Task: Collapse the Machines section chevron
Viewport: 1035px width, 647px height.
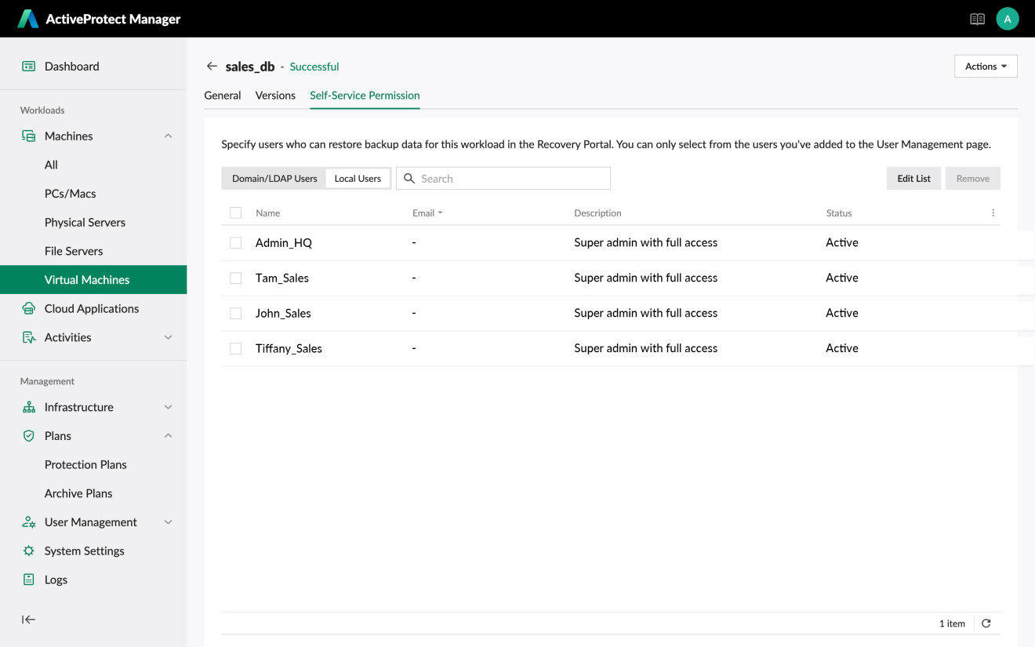Action: click(x=168, y=136)
